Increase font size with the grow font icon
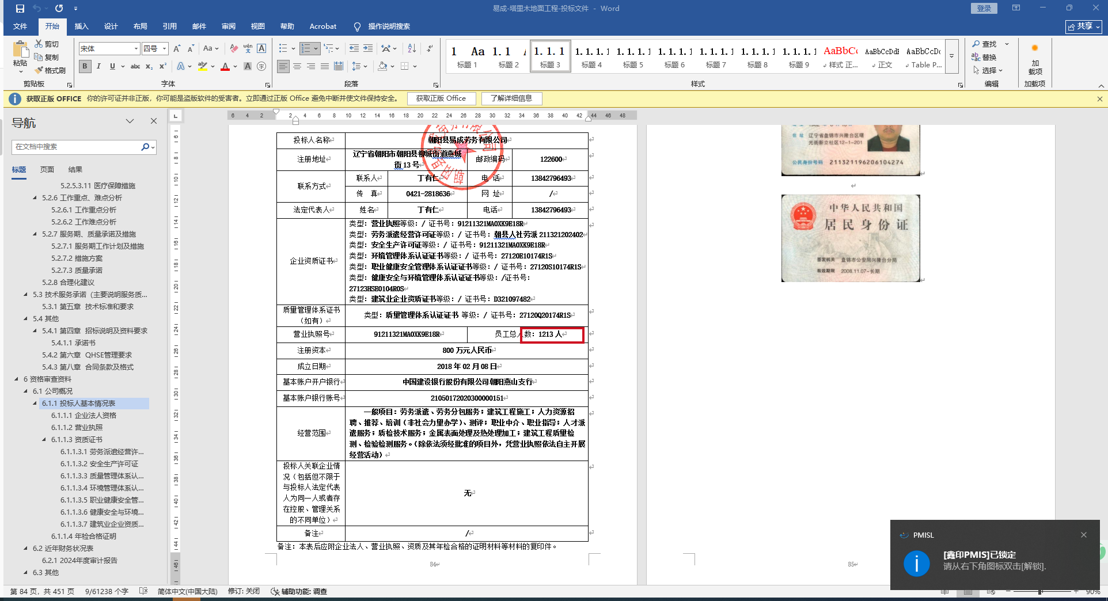1108x601 pixels. point(177,48)
